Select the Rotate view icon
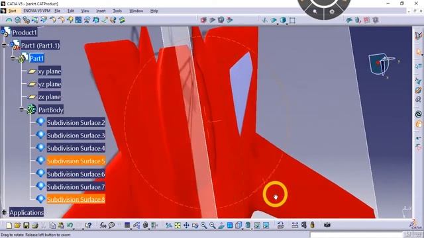This screenshot has height=238, width=424. (x=195, y=225)
